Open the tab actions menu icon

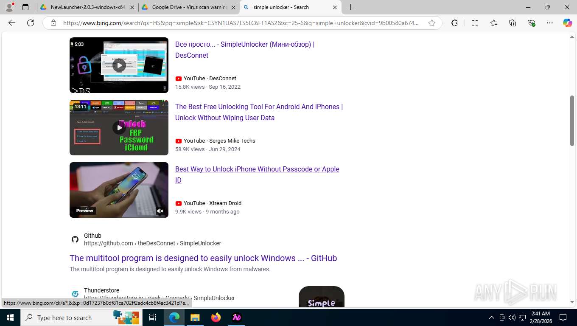coord(25,7)
